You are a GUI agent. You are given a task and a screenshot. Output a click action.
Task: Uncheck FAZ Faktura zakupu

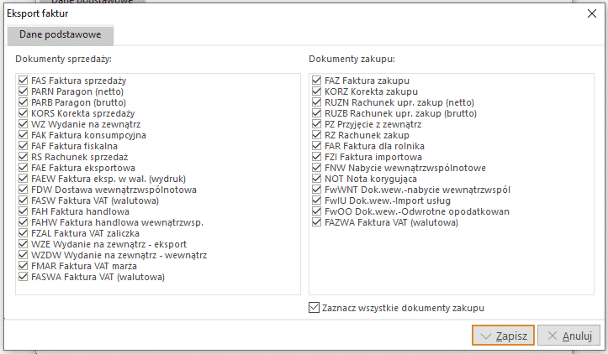point(316,81)
